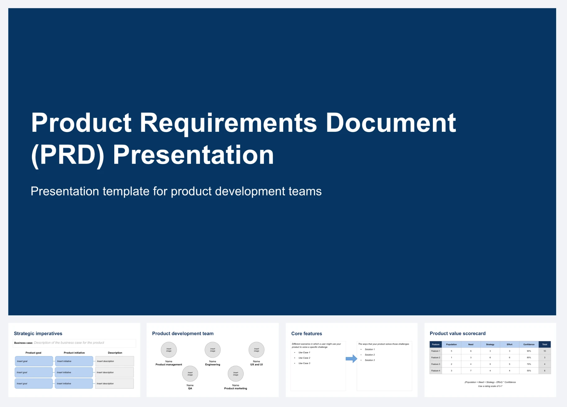Click the blue arrow in Core features
This screenshot has width=567, height=407.
tap(352, 359)
